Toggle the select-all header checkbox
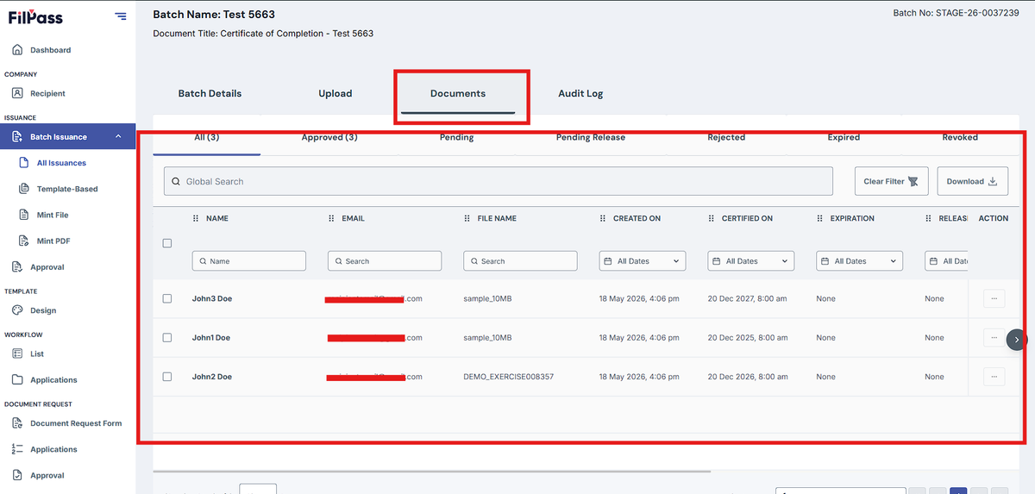 click(x=167, y=243)
